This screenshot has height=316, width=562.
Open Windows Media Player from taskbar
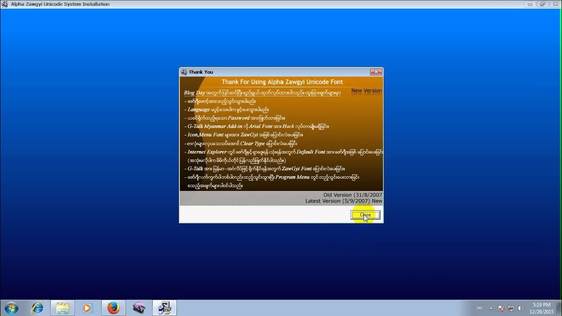(87, 308)
